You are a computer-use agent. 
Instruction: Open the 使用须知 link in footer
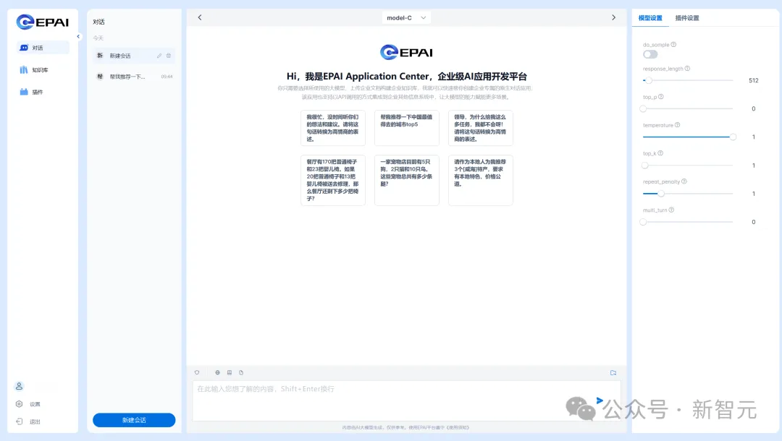point(458,427)
